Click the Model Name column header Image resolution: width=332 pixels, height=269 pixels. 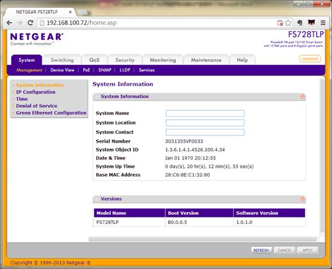129,213
